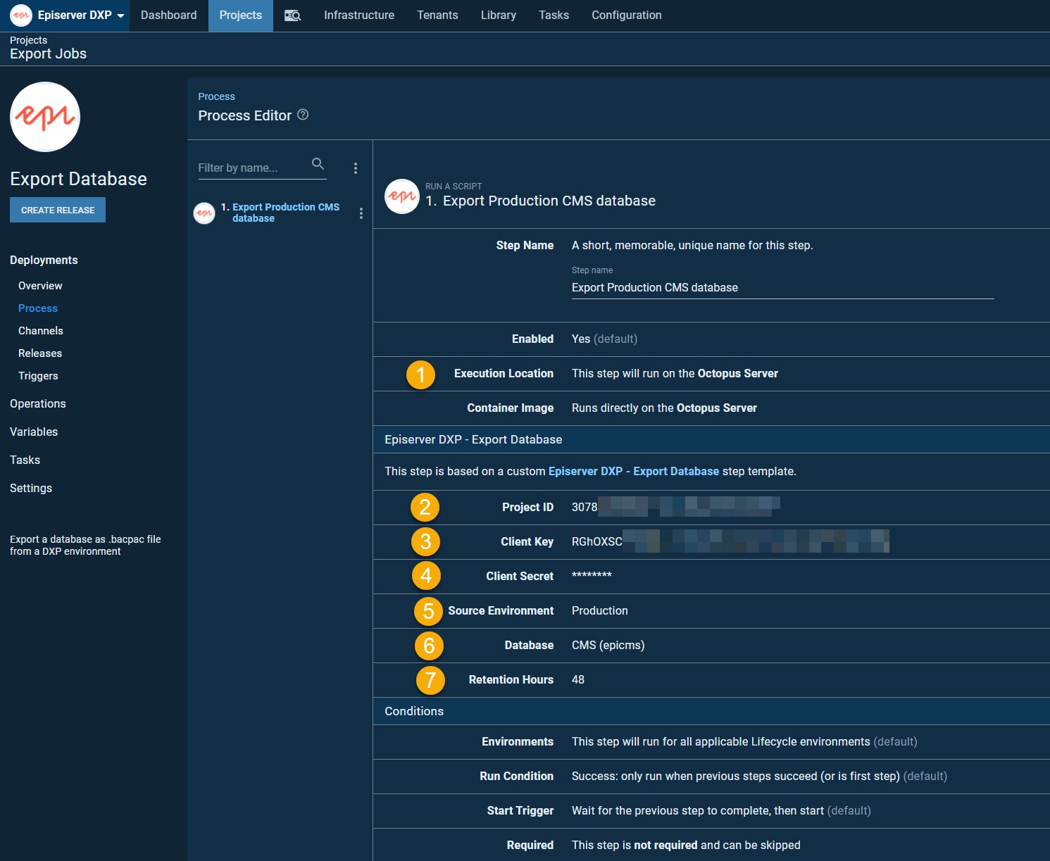Screen dimensions: 1050x861
Task: Open the Episerver DXP - Export Database template link
Action: click(x=633, y=472)
